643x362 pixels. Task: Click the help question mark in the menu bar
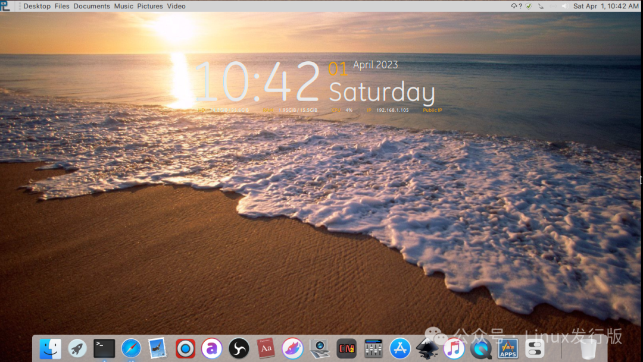click(x=520, y=6)
